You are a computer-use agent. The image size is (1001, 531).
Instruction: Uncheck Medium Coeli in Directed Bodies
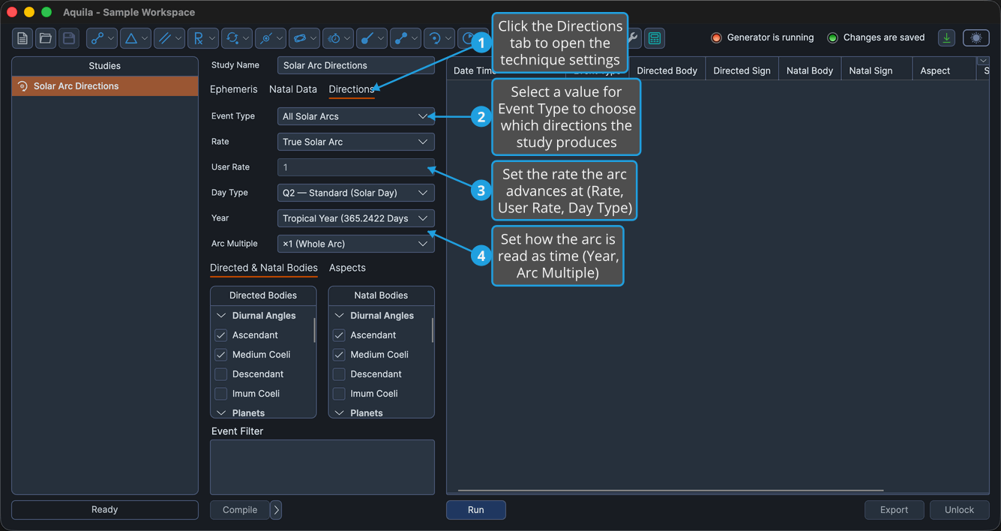221,355
